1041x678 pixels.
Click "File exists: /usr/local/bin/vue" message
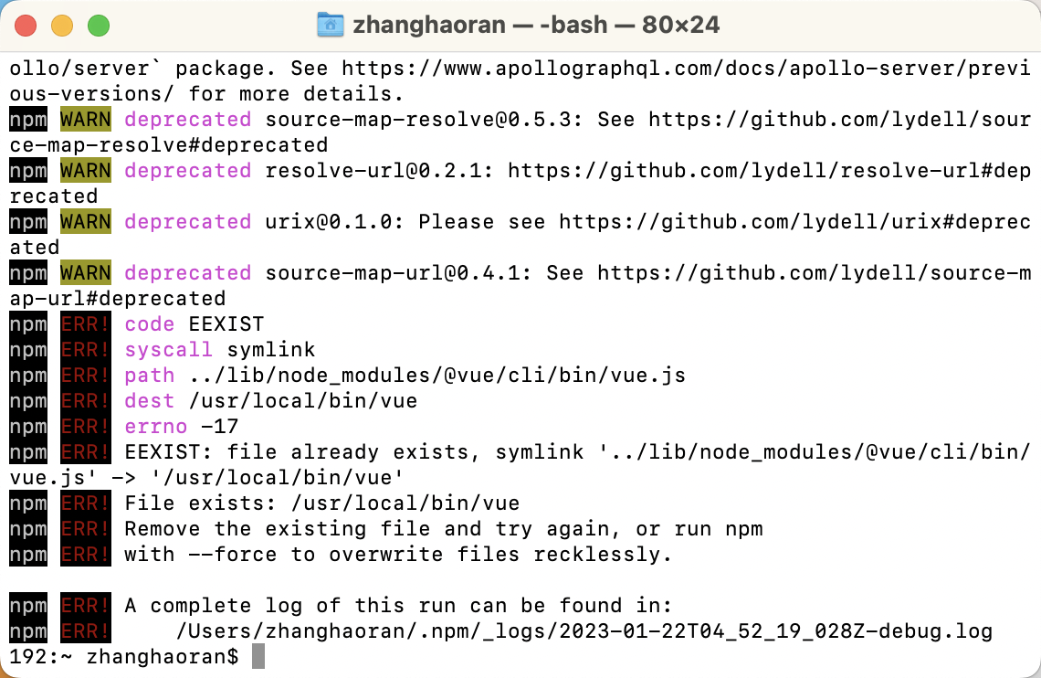[x=321, y=503]
